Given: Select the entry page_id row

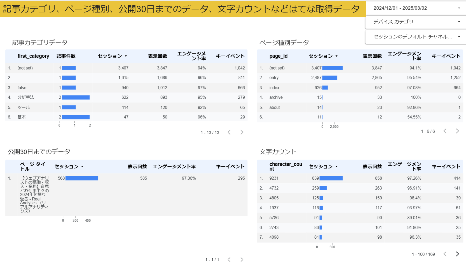Looking at the screenshot, I should pyautogui.click(x=360, y=78).
